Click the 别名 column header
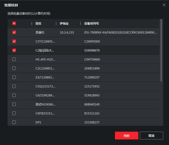169x145 pixels. coord(38,24)
